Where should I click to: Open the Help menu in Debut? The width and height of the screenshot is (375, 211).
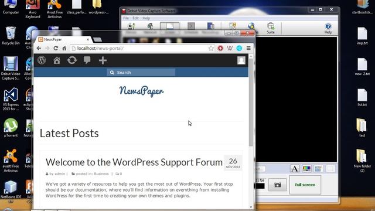click(146, 18)
